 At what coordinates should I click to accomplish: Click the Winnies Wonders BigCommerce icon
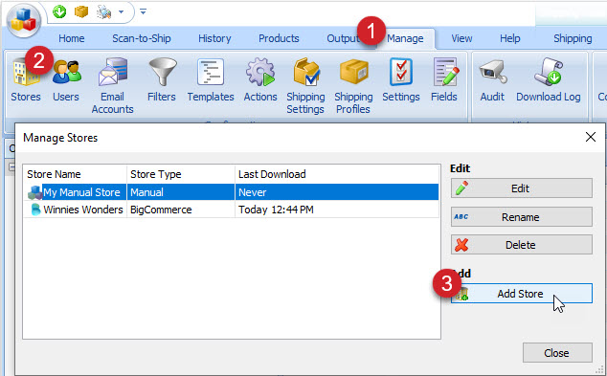pyautogui.click(x=35, y=210)
